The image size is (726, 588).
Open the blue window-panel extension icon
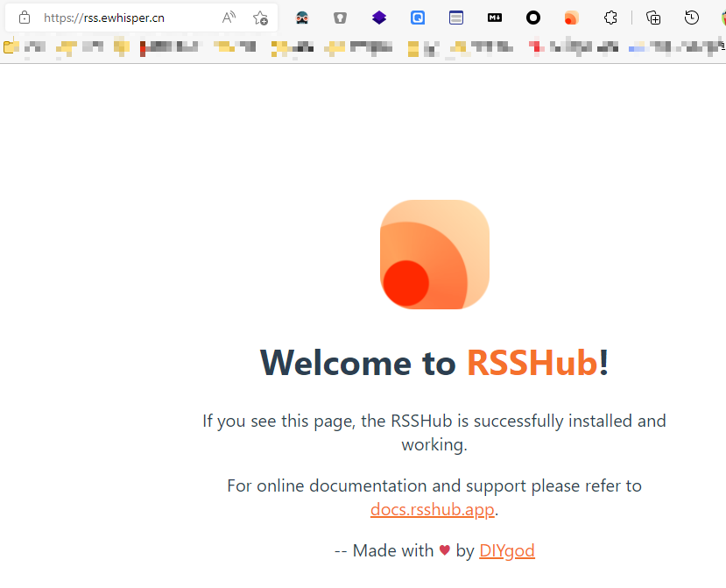click(456, 18)
